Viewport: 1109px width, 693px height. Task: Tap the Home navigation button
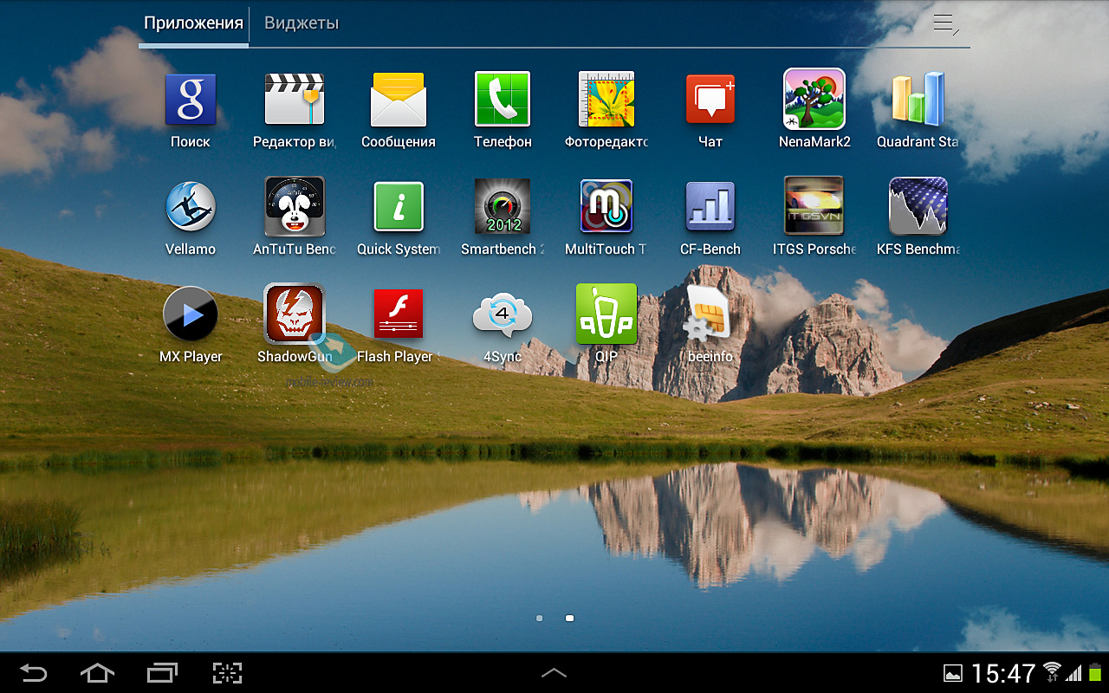[97, 672]
